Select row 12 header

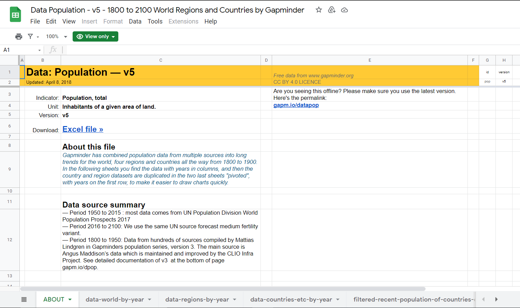[x=10, y=240]
